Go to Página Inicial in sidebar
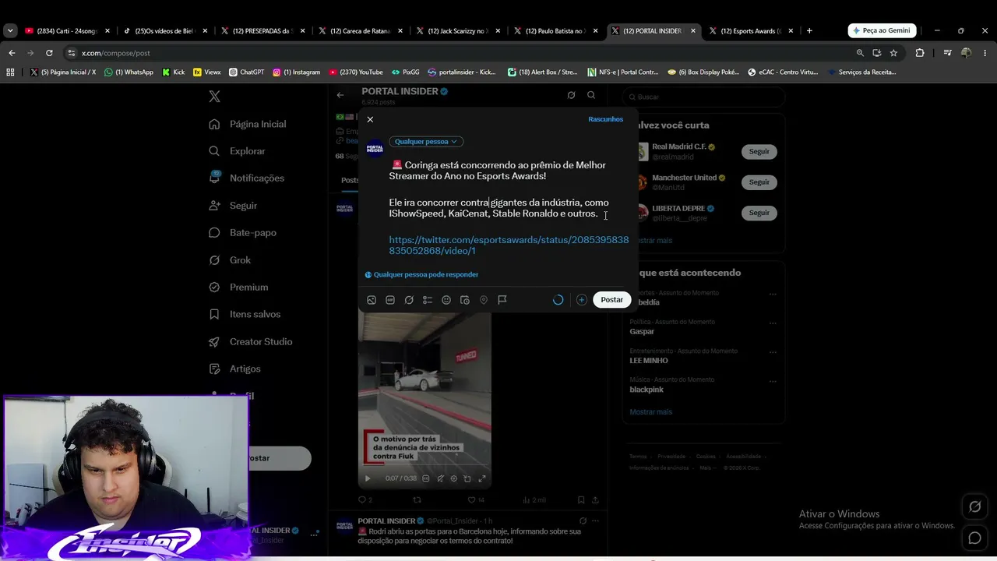This screenshot has height=561, width=997. pyautogui.click(x=248, y=124)
